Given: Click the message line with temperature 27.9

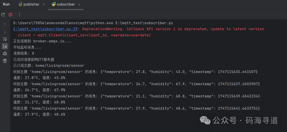Looking at the screenshot, I should pyautogui.click(x=137, y=108).
